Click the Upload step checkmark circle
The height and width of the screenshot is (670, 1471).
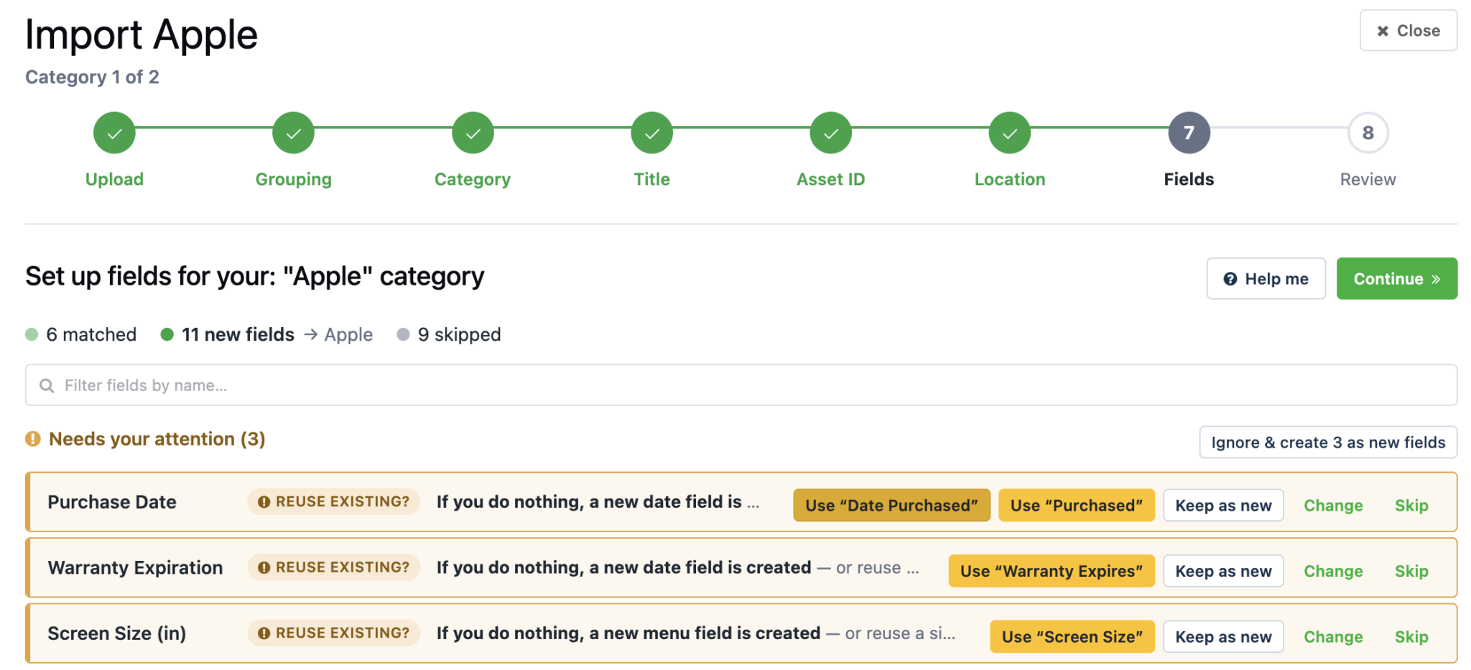[114, 133]
